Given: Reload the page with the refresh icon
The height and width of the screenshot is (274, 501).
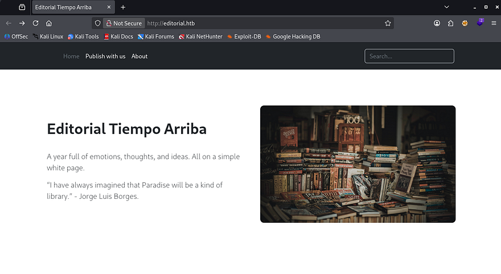Looking at the screenshot, I should pos(35,23).
